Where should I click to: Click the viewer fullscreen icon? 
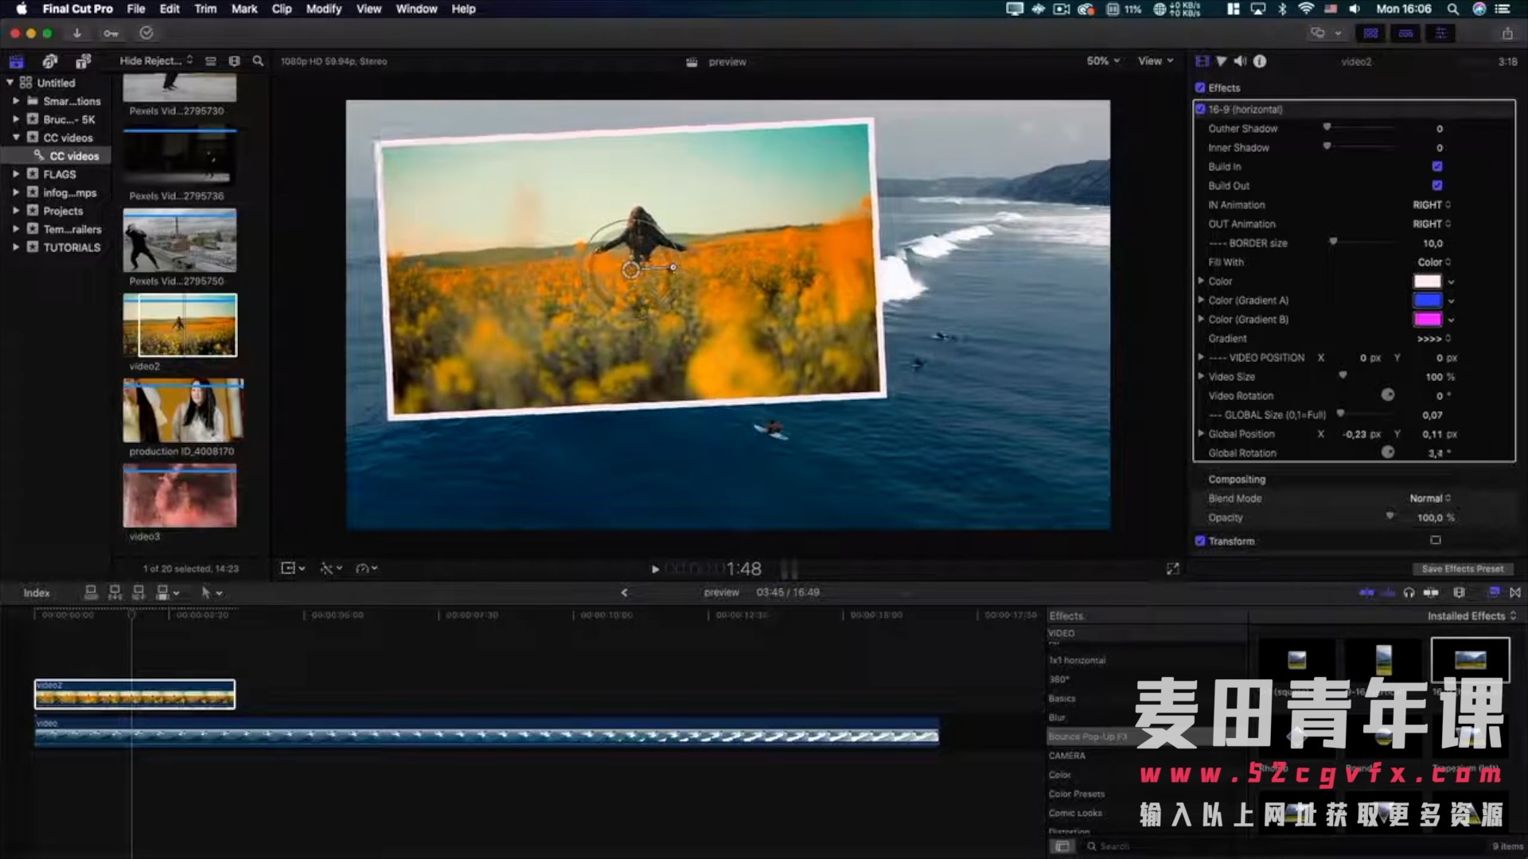click(x=1172, y=569)
